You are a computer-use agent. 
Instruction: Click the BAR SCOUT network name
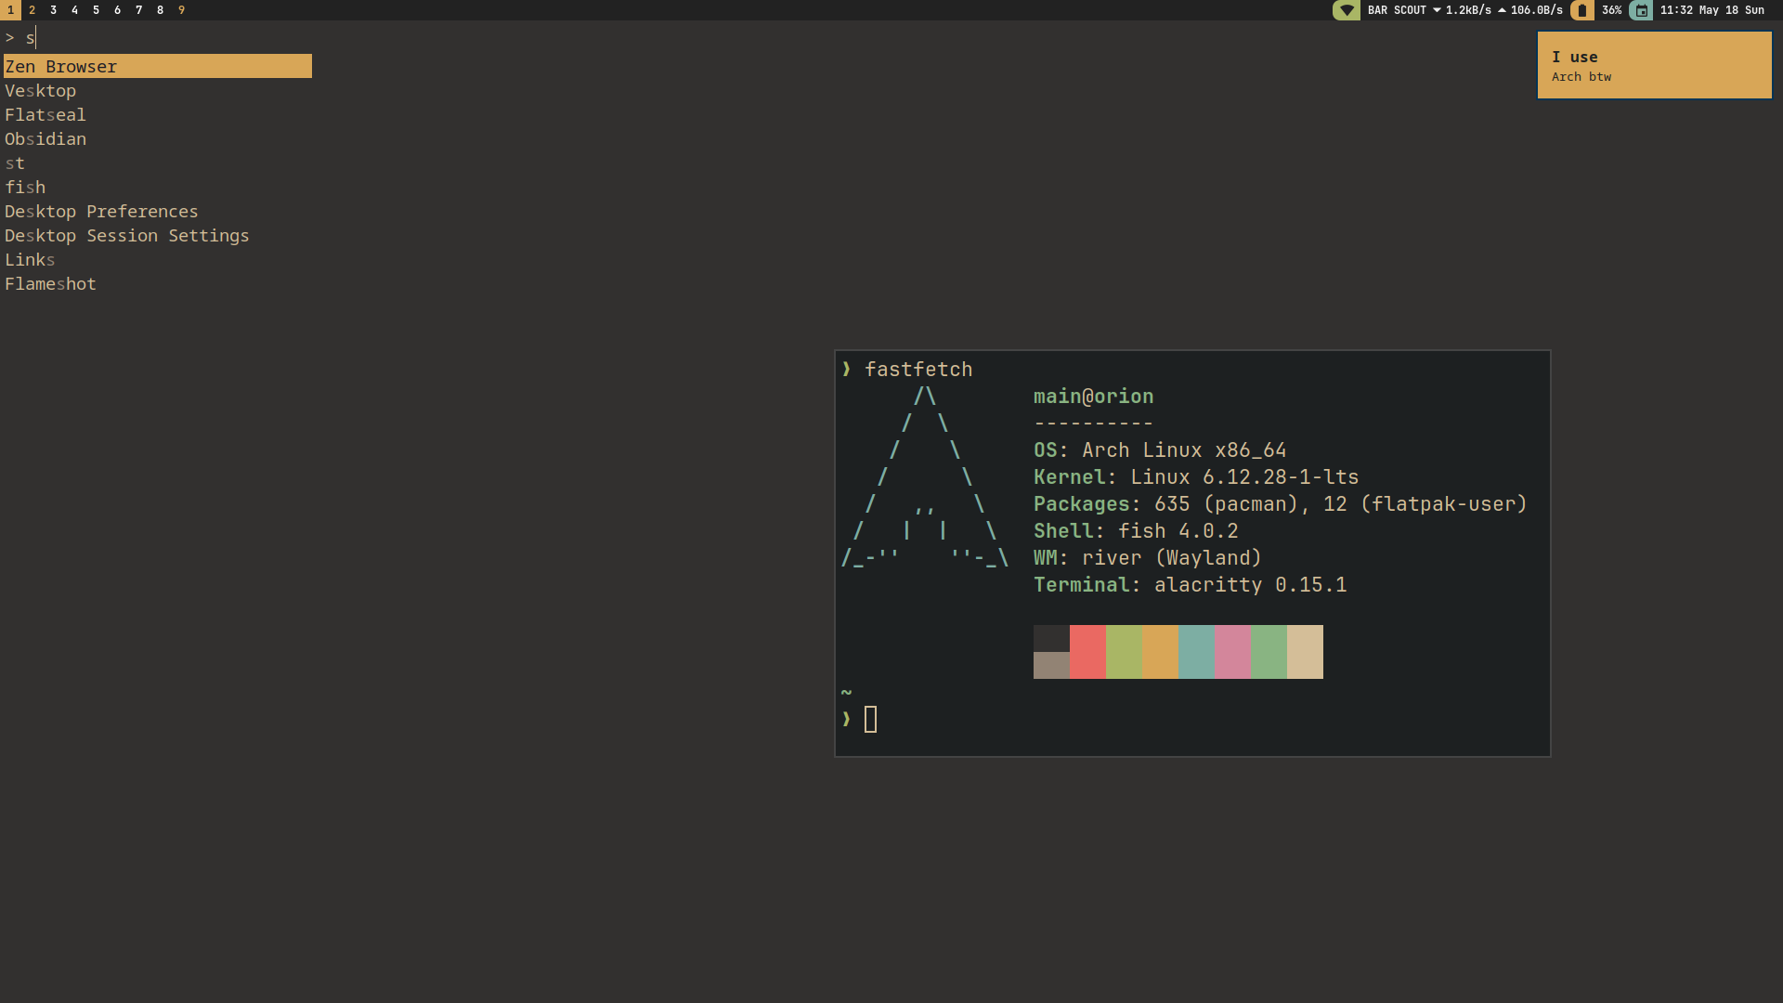(1397, 10)
